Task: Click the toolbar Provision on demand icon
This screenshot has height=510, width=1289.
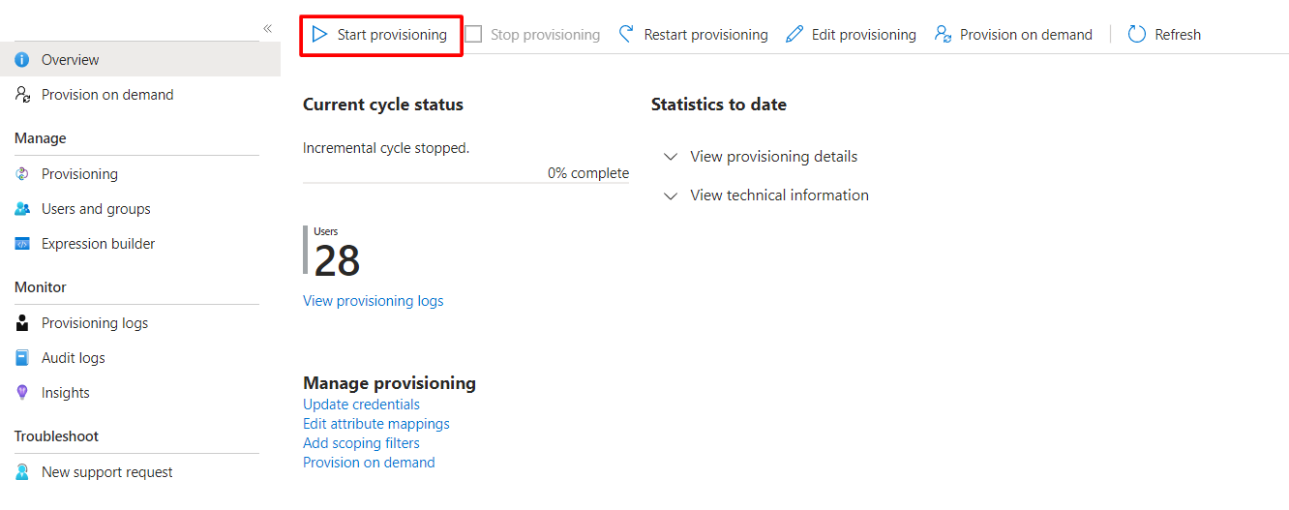Action: [943, 35]
